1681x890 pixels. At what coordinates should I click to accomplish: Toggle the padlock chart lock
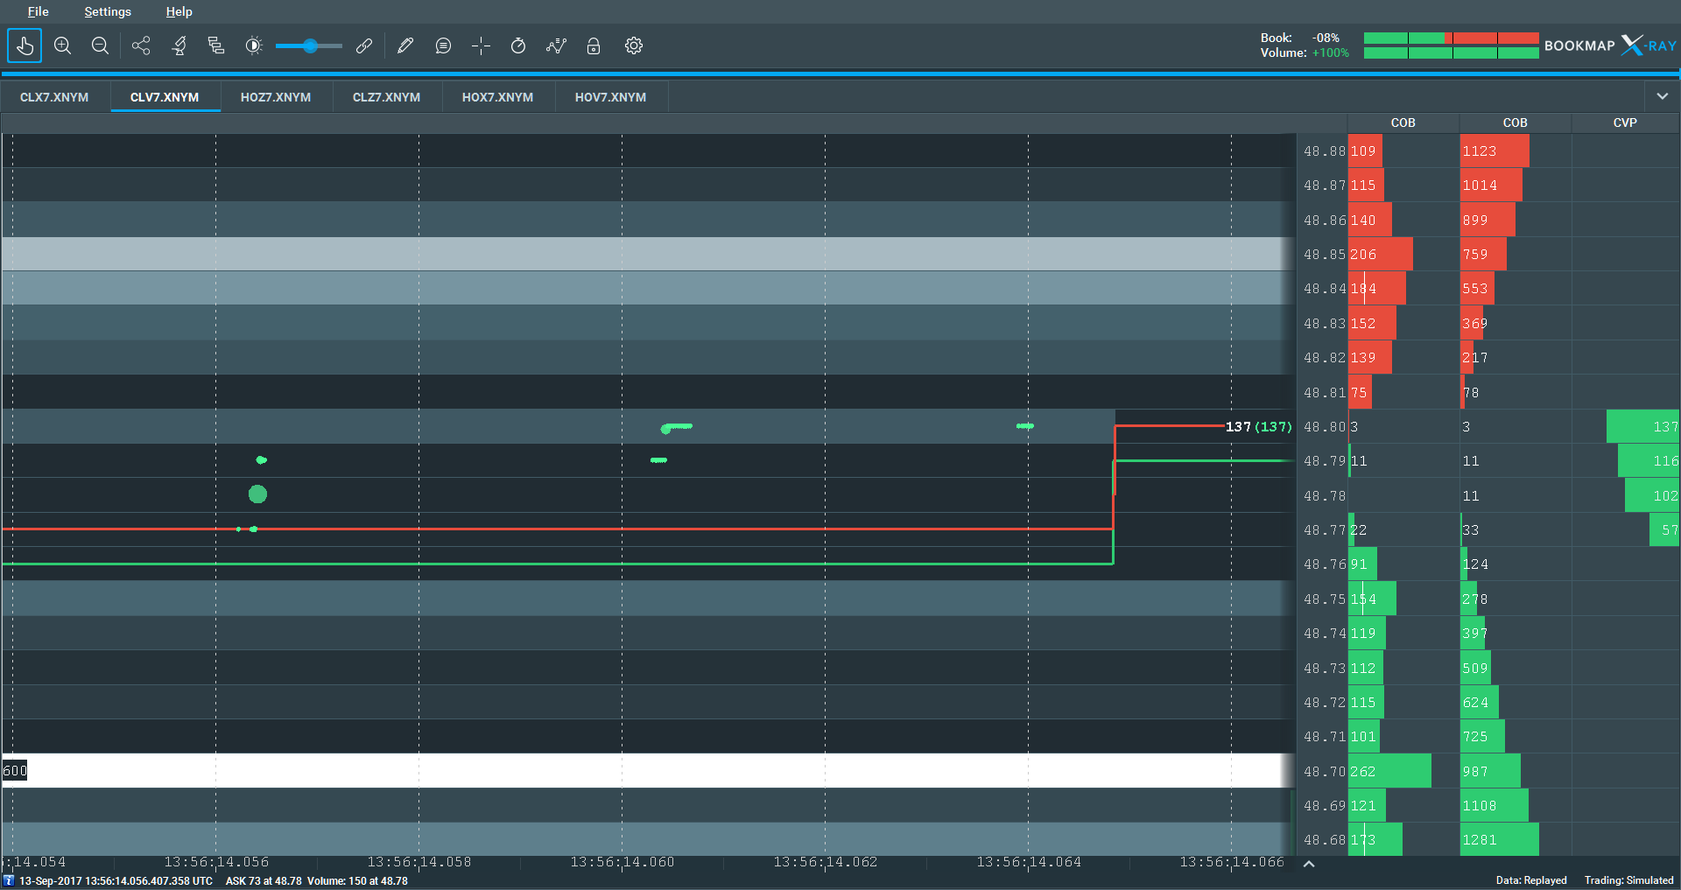coord(594,46)
